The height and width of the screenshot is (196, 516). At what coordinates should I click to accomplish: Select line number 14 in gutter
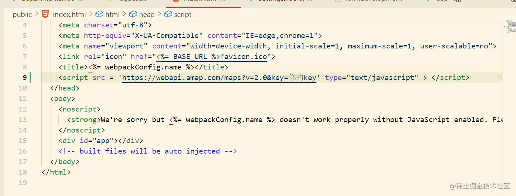(22, 130)
